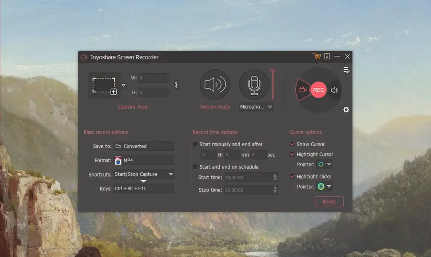Open the Microphone device dropdown

coord(270,107)
